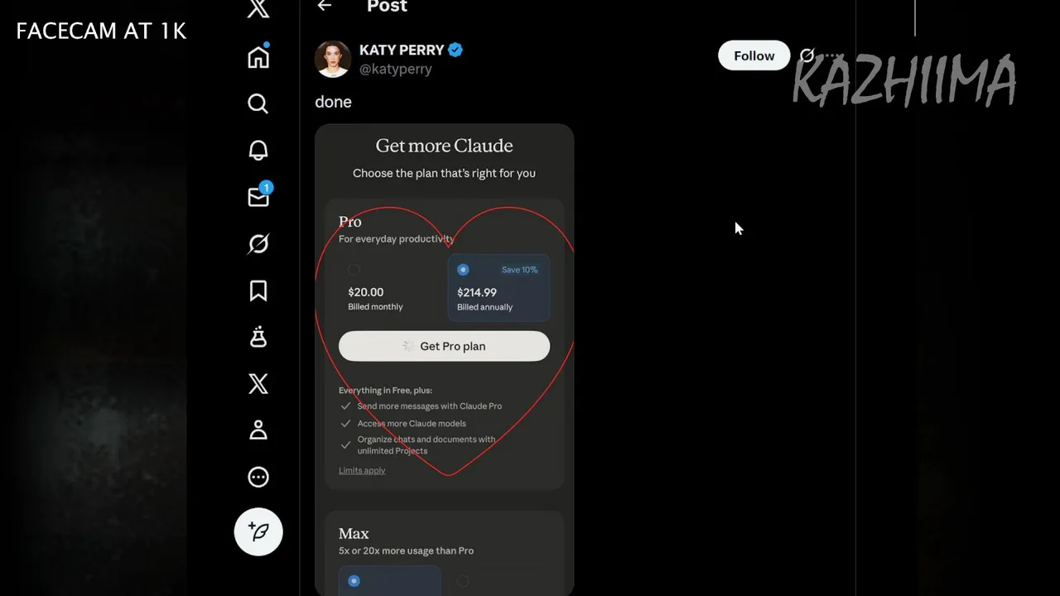Open Katy Perry's profile avatar
Image resolution: width=1060 pixels, height=596 pixels.
pyautogui.click(x=333, y=59)
